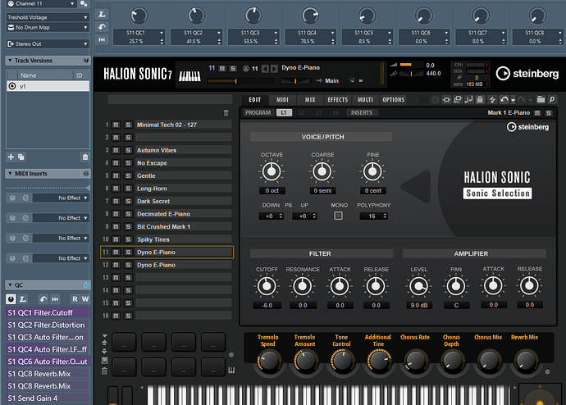Viewport: 566px width, 405px height.
Task: Click the polyphony value field
Action: pyautogui.click(x=373, y=216)
